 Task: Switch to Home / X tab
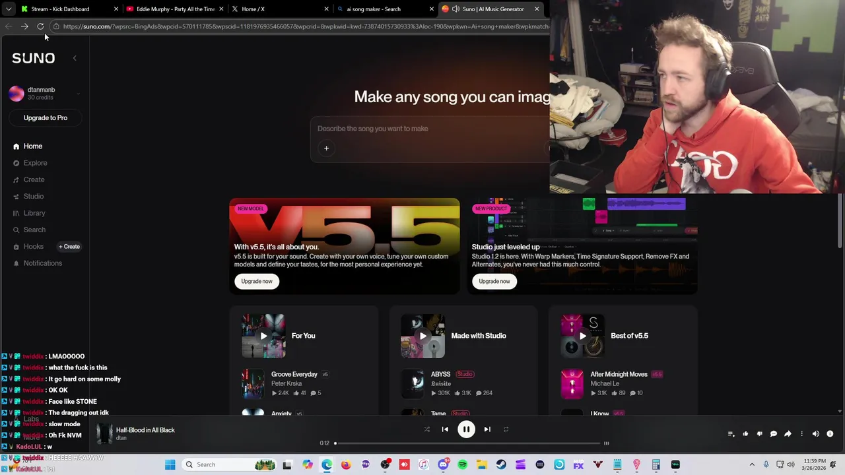[x=279, y=9]
